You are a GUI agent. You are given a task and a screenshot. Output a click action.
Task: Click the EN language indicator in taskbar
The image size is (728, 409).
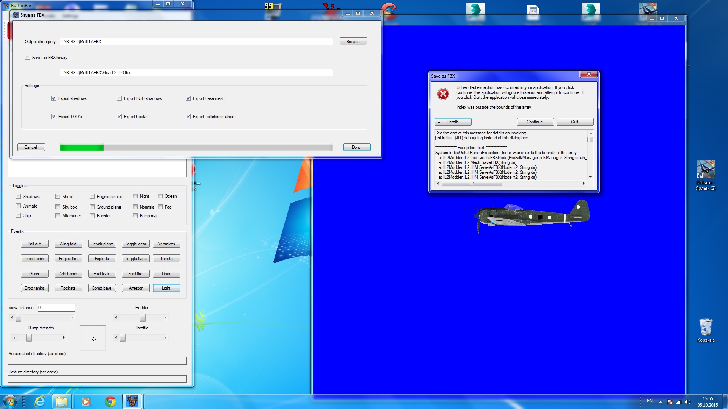coord(650,401)
